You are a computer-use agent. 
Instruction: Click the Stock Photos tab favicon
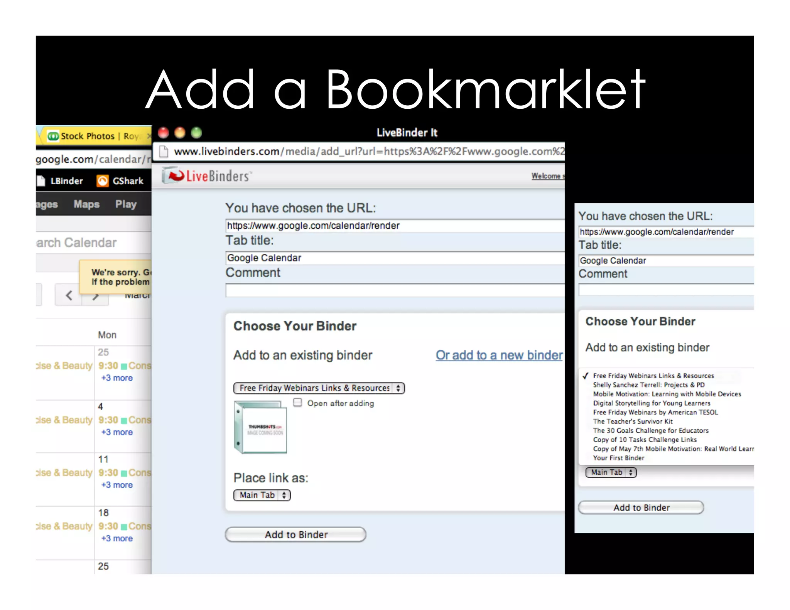point(53,136)
